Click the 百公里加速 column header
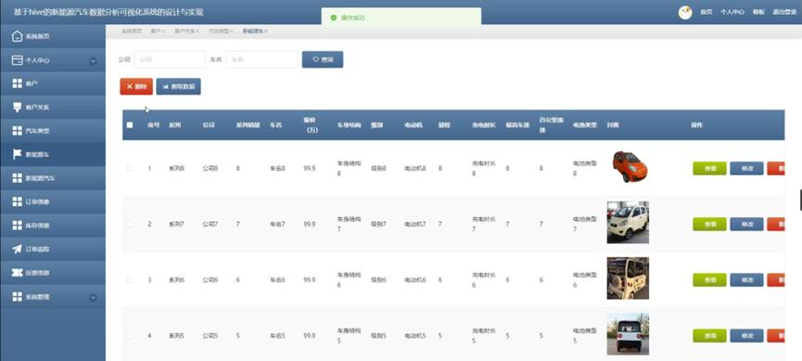 point(552,125)
